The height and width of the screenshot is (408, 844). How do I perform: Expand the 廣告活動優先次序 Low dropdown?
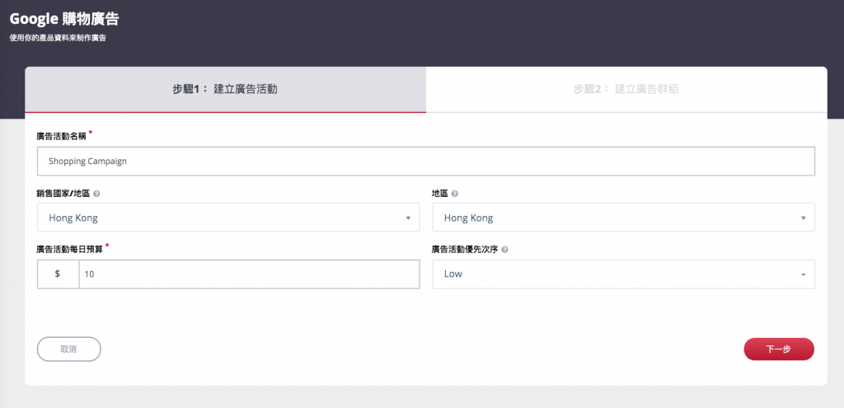623,274
